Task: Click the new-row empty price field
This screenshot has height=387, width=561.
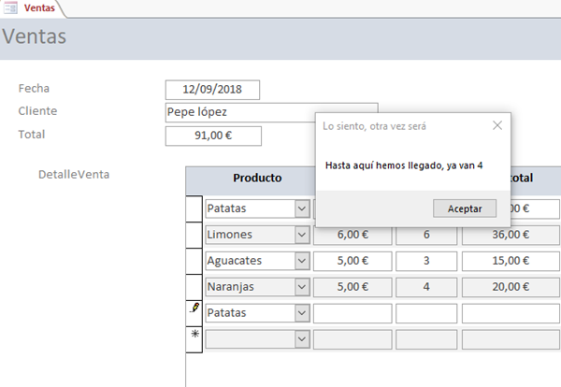Action: (352, 339)
